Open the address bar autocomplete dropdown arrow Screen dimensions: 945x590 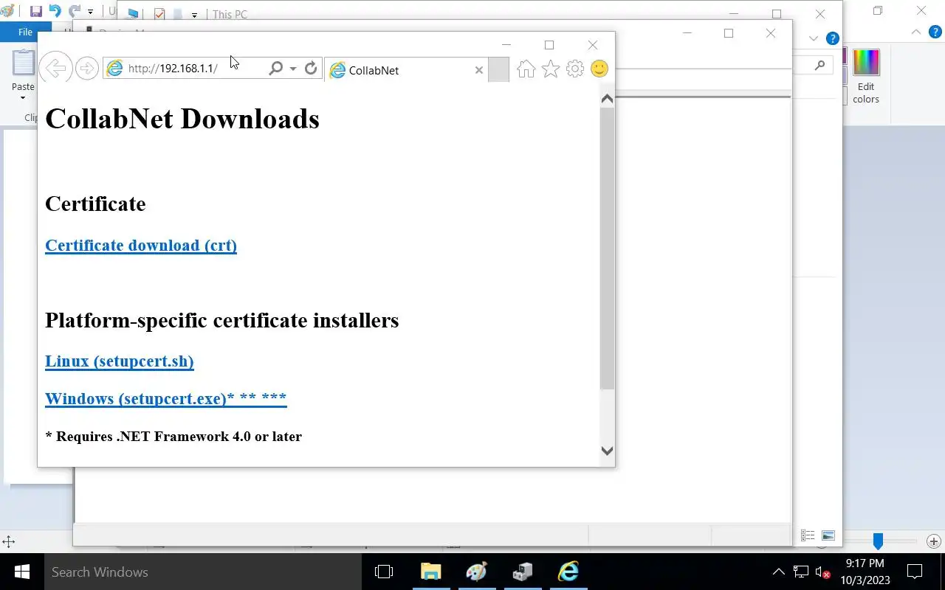[x=293, y=69]
